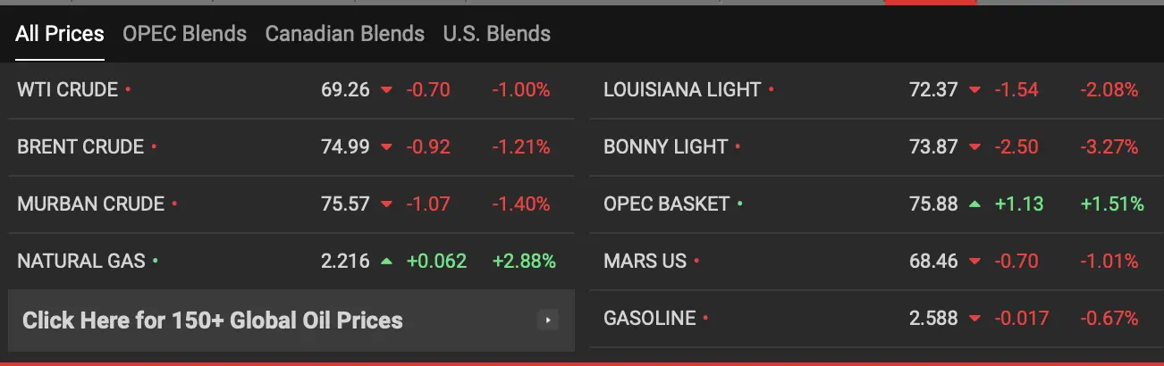Open the Natural Gas price link

[x=80, y=261]
